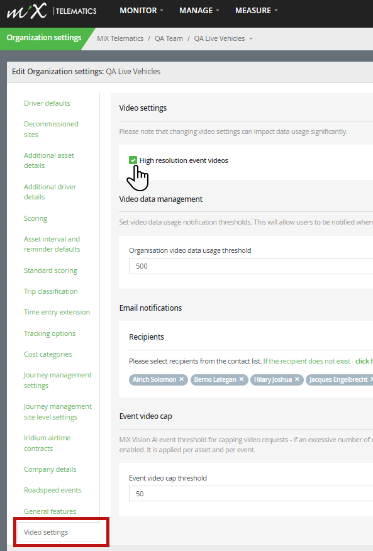Open Tracking options section
This screenshot has width=373, height=551.
point(50,333)
